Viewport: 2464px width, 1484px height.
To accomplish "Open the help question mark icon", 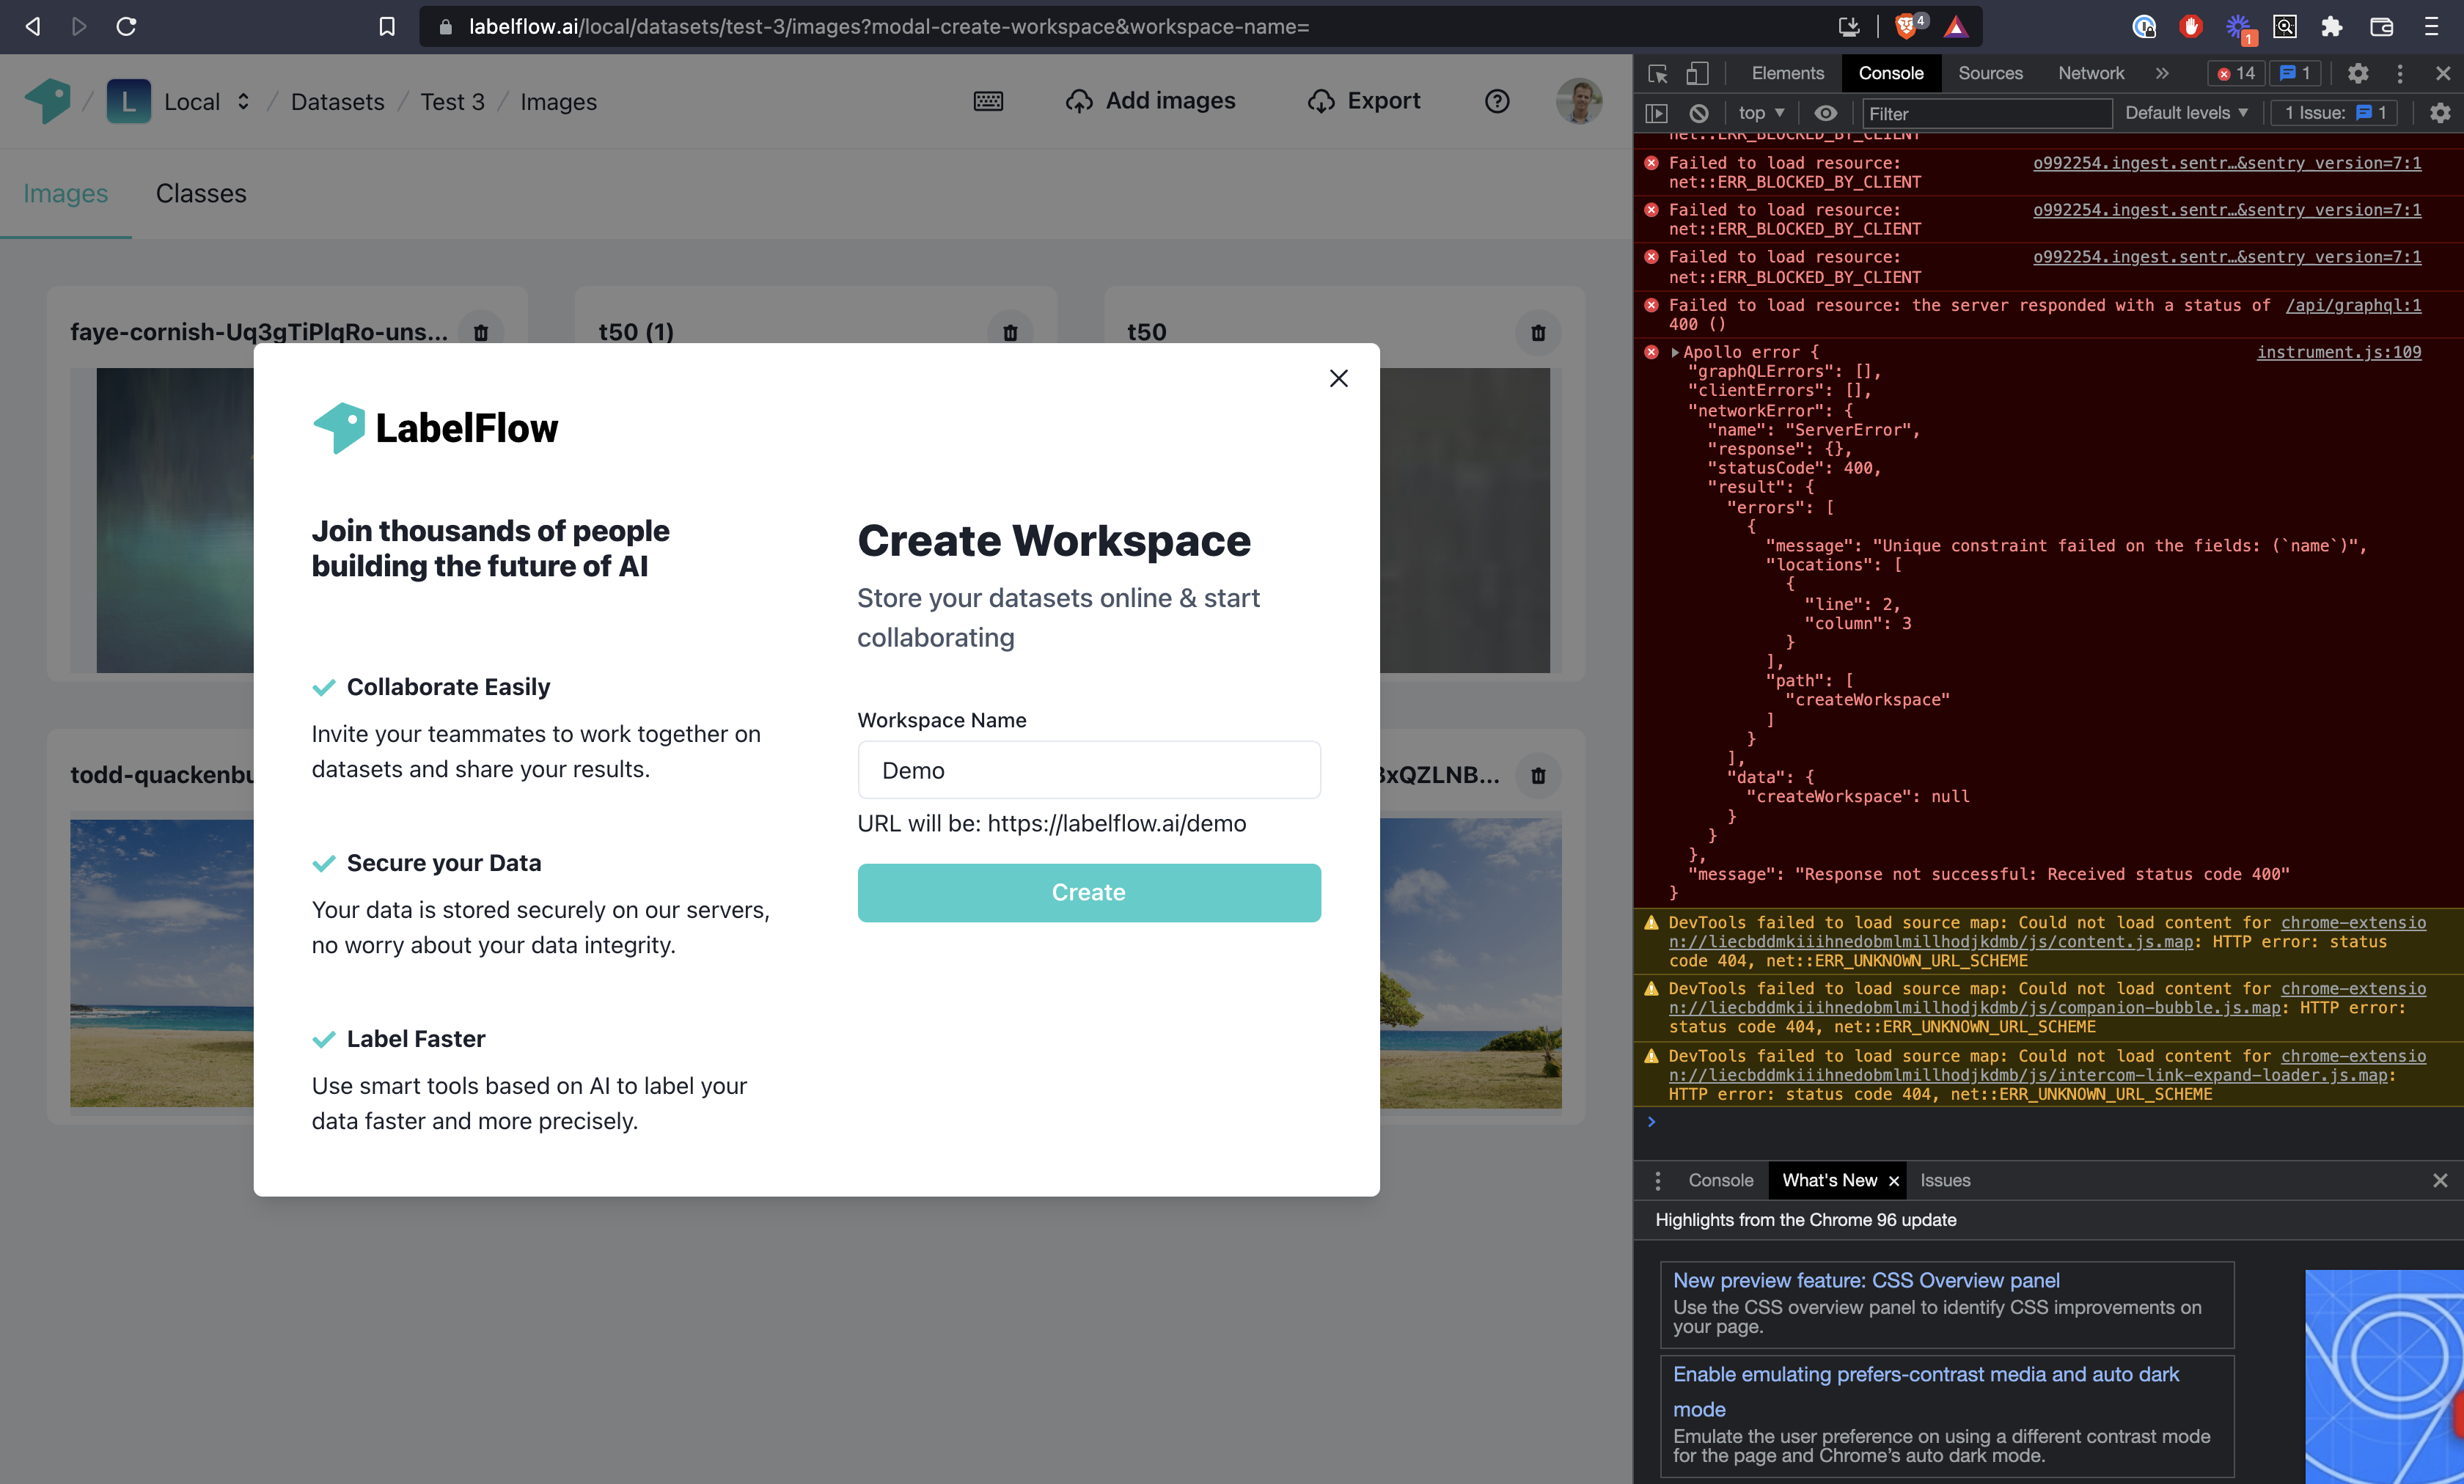I will point(1497,100).
